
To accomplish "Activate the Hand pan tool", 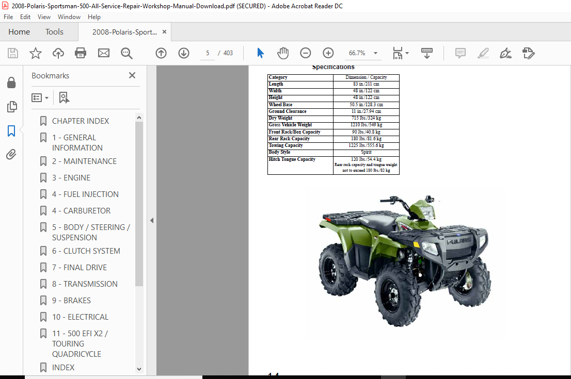I will click(282, 53).
